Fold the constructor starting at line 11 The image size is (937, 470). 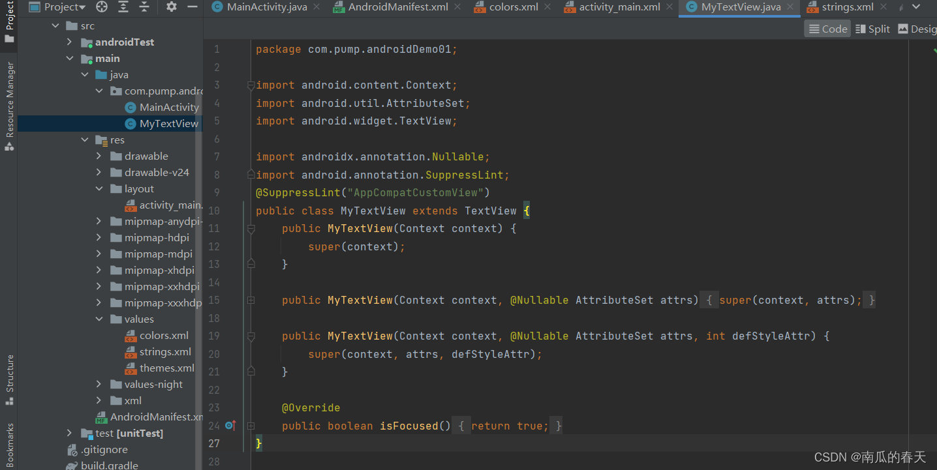coord(251,229)
